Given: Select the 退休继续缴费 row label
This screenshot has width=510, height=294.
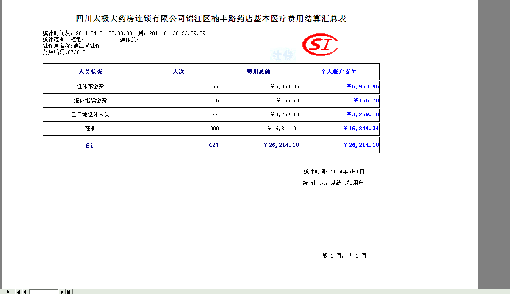Looking at the screenshot, I should (x=91, y=101).
